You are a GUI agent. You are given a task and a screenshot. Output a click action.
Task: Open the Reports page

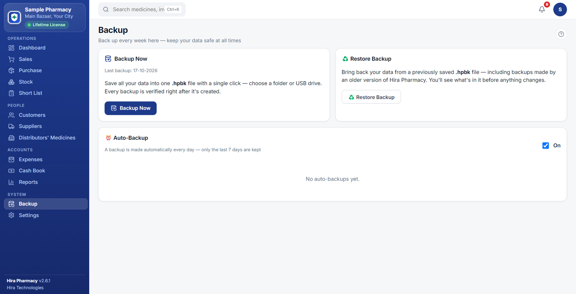pyautogui.click(x=46, y=182)
